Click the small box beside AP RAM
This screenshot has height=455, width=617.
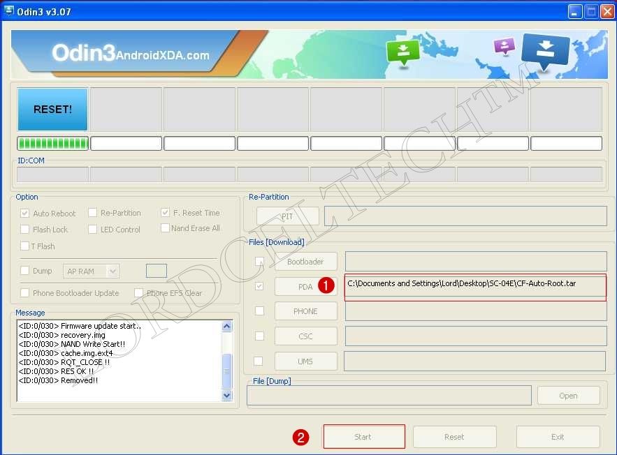(x=157, y=271)
